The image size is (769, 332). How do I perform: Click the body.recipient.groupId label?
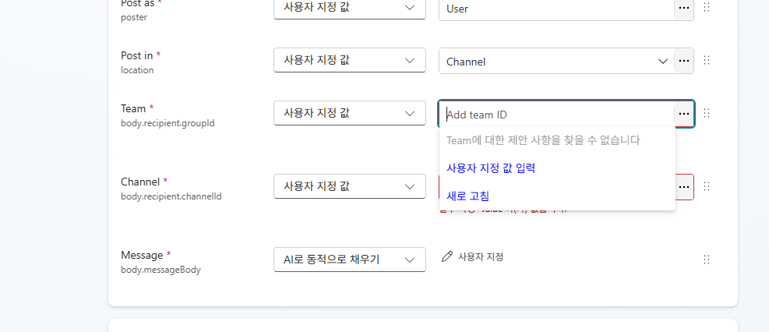pyautogui.click(x=168, y=123)
